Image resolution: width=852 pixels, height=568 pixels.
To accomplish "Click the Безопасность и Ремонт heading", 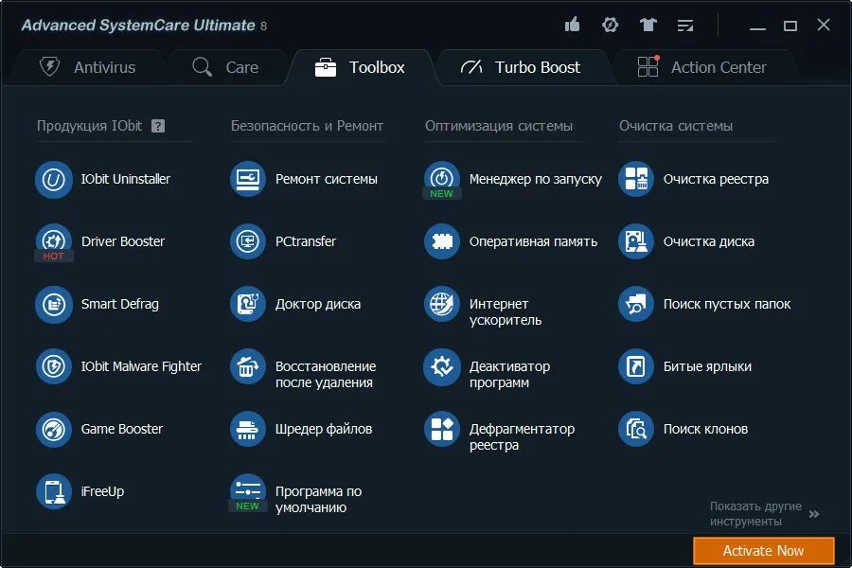I will tap(307, 126).
